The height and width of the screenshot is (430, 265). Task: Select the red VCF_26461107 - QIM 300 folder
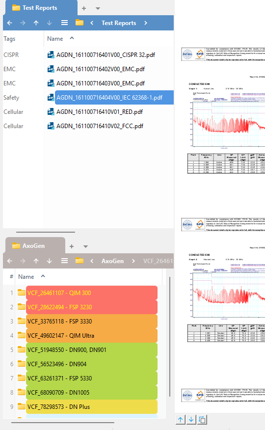(92, 293)
